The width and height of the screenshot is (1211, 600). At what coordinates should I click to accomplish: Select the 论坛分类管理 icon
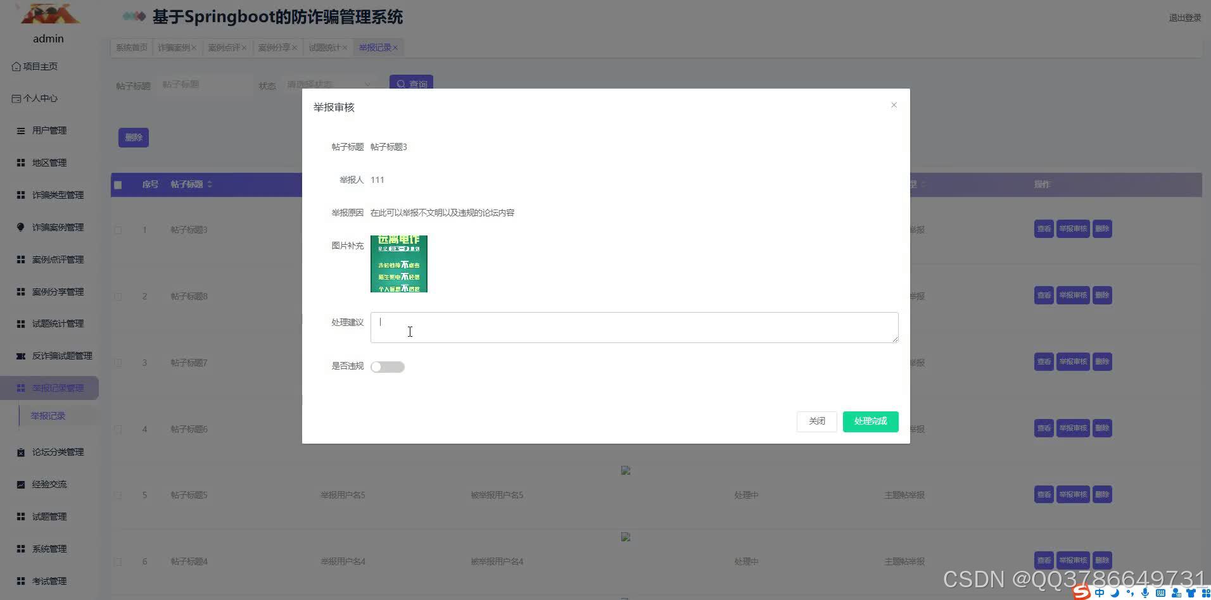(x=20, y=451)
